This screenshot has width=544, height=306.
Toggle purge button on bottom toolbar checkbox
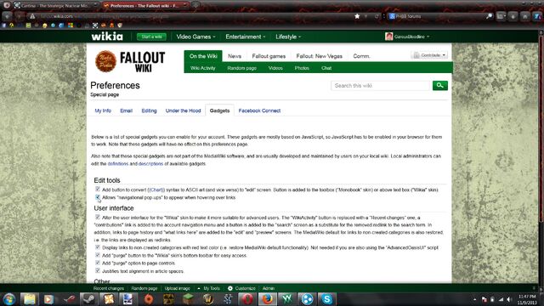pyautogui.click(x=98, y=255)
